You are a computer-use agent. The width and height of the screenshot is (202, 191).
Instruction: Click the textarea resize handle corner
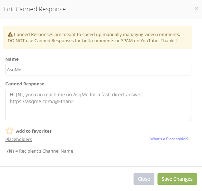189,119
